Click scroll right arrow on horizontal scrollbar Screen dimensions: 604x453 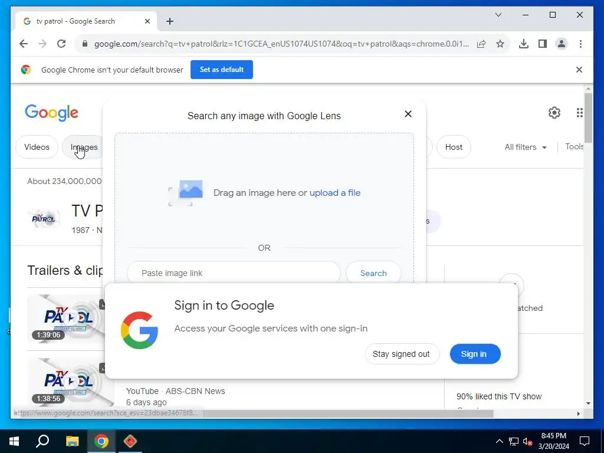click(x=578, y=413)
